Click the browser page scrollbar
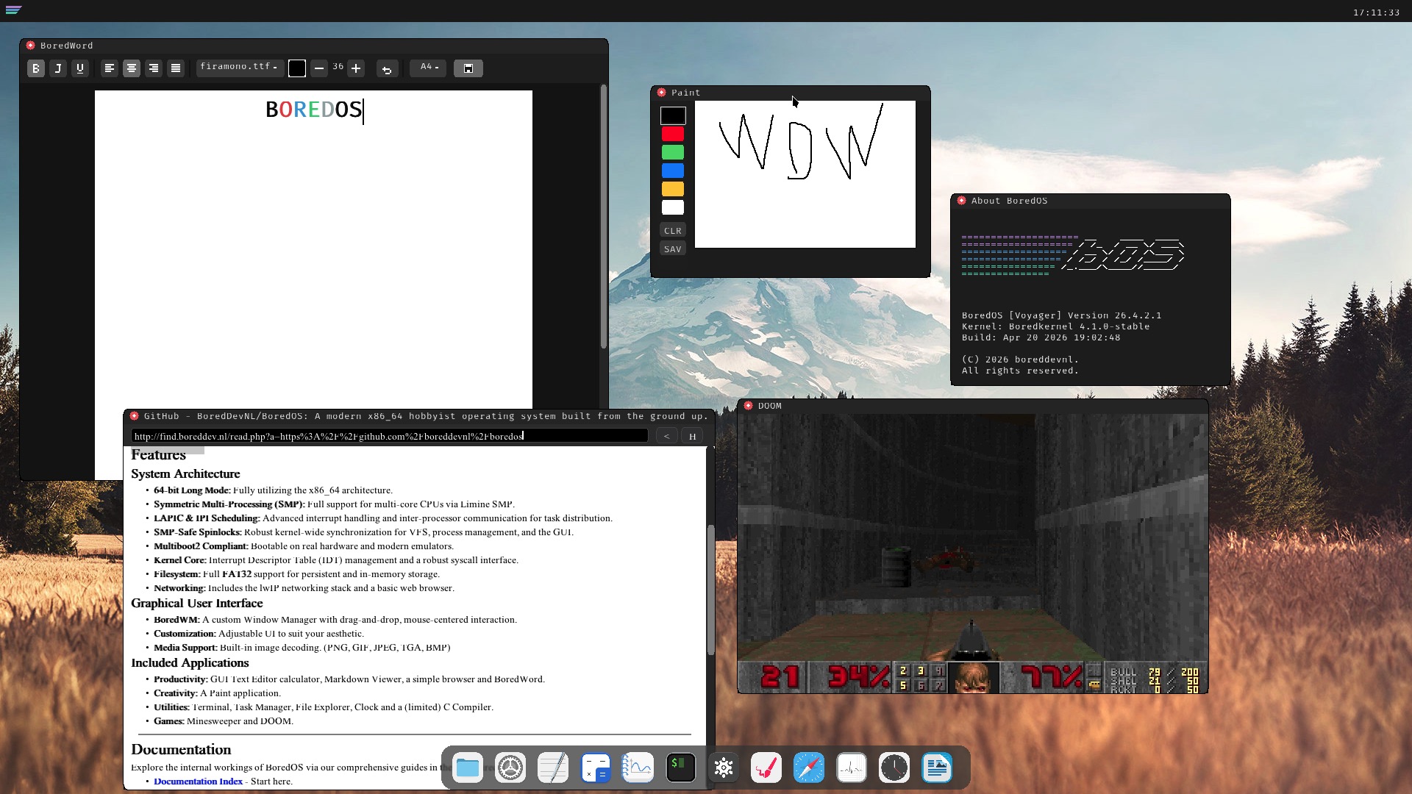This screenshot has height=794, width=1412. click(x=710, y=590)
